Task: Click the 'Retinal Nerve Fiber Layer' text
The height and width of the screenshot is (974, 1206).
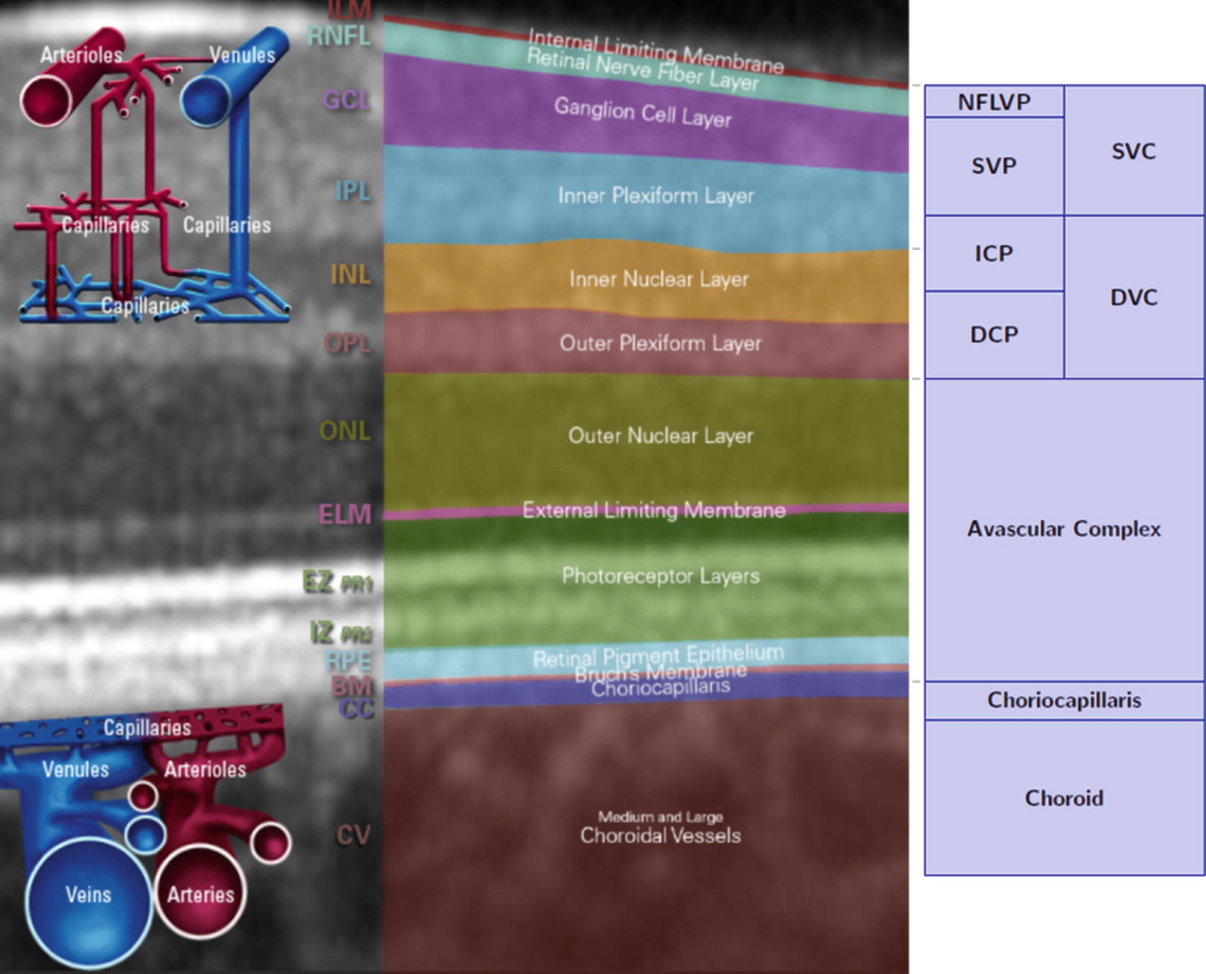Action: point(643,70)
